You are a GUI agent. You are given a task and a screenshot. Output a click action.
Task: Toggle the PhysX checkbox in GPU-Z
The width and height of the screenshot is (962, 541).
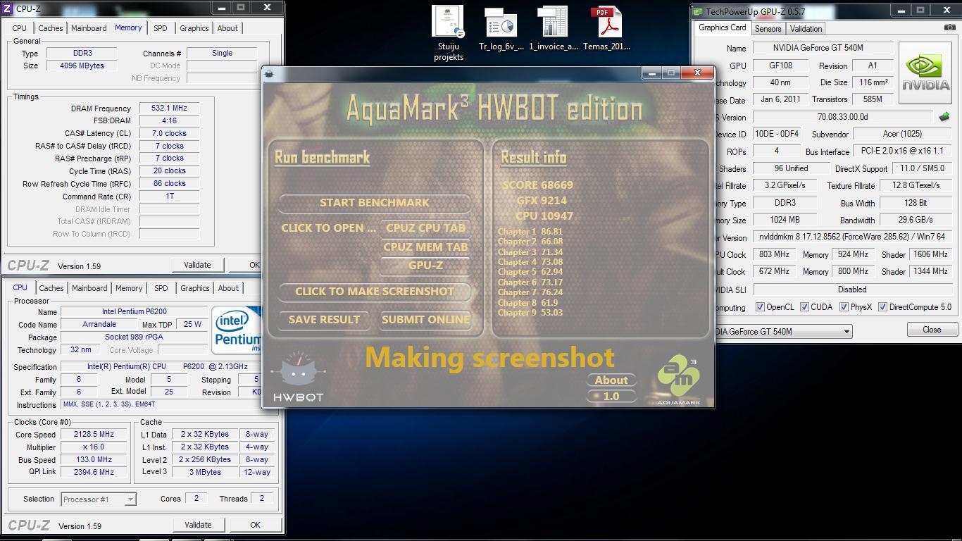(x=844, y=307)
